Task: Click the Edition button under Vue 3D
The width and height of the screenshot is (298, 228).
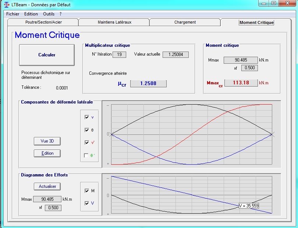Action: tap(47, 153)
